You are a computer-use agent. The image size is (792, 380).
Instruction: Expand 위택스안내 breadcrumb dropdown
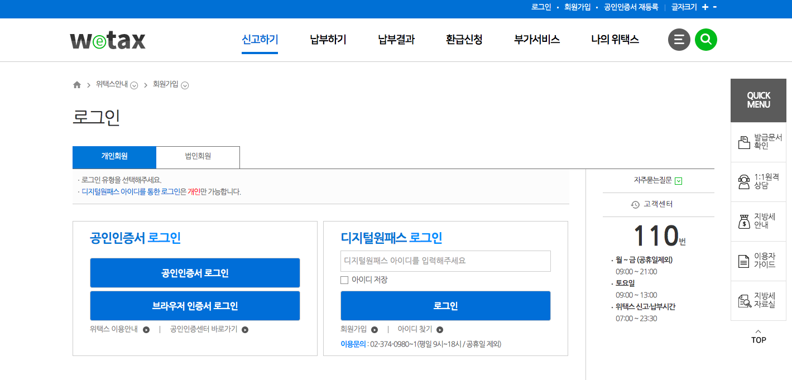(x=134, y=85)
